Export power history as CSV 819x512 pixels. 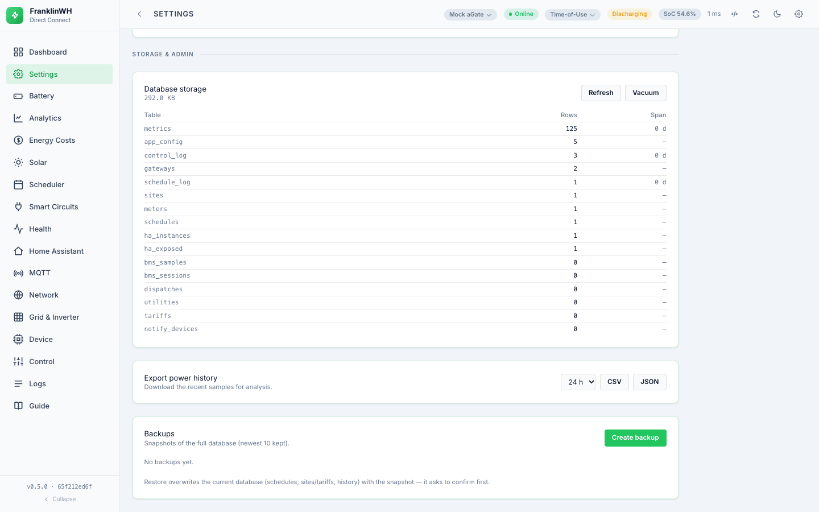[x=614, y=382]
